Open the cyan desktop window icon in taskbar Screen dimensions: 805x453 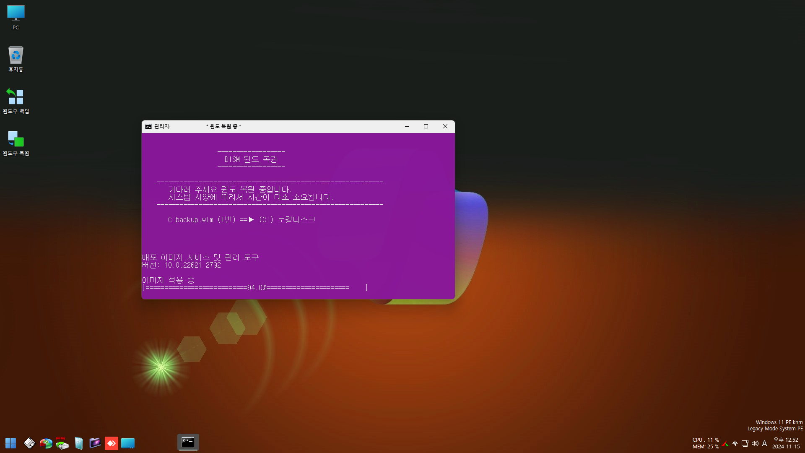[128, 443]
